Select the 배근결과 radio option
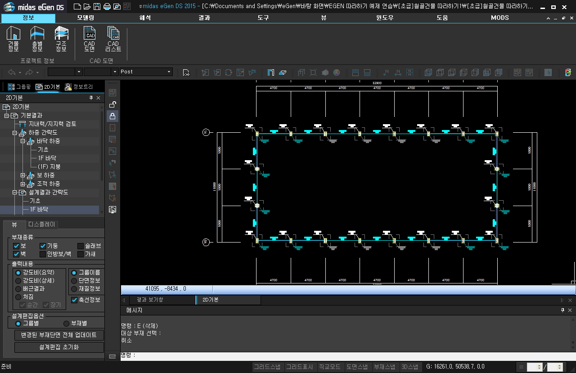 pos(18,289)
